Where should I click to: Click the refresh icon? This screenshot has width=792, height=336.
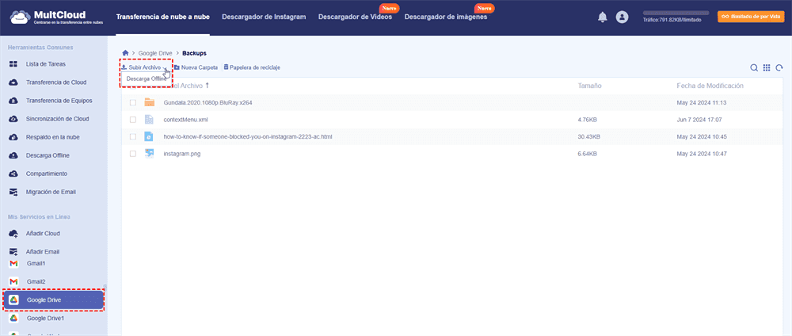pyautogui.click(x=780, y=67)
